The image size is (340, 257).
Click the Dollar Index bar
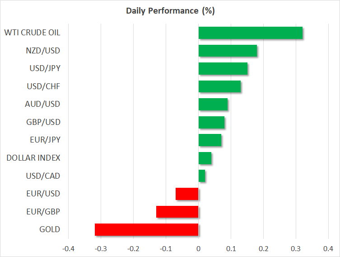point(205,158)
